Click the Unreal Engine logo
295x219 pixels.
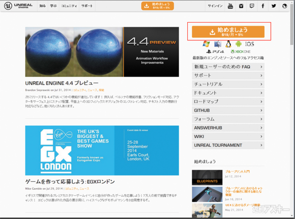coord(18,6)
